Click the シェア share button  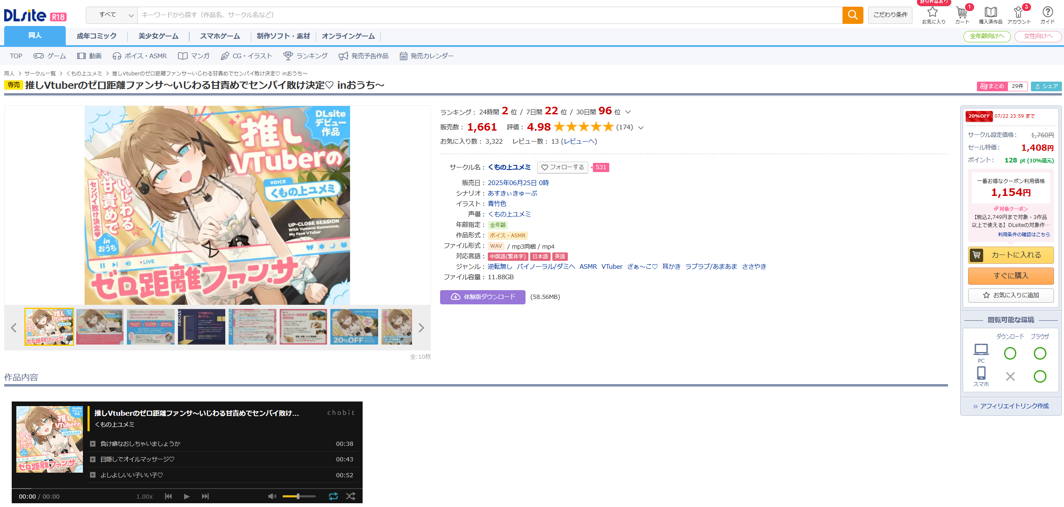click(x=1046, y=86)
